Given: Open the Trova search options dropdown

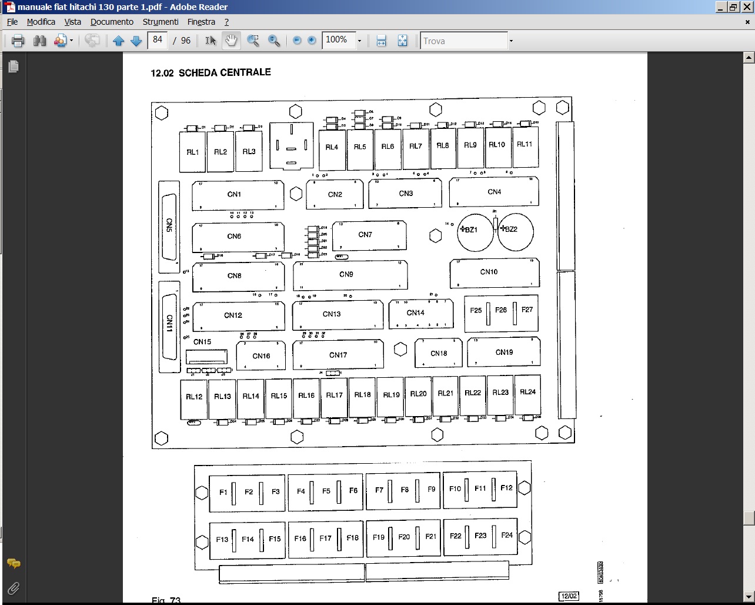Looking at the screenshot, I should [x=511, y=41].
